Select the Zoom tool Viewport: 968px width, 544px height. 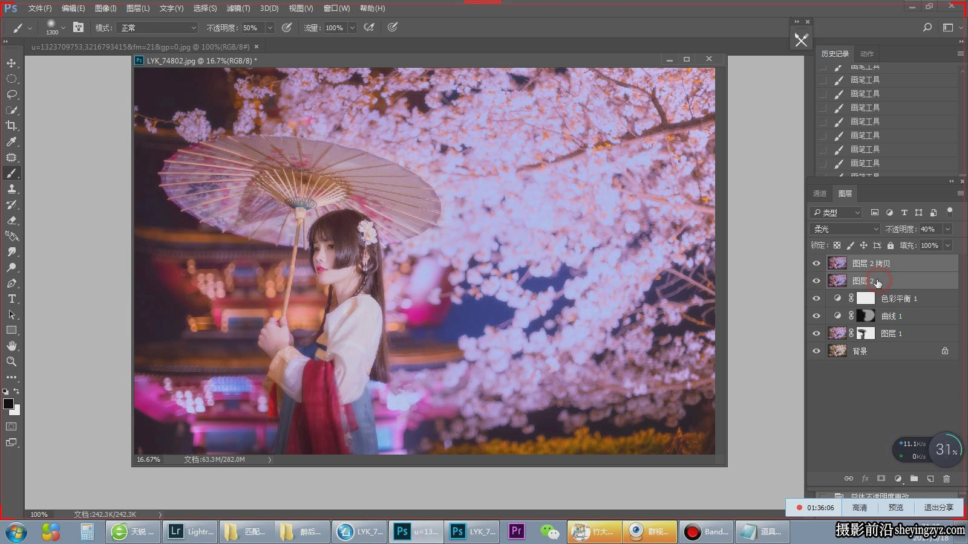point(11,361)
